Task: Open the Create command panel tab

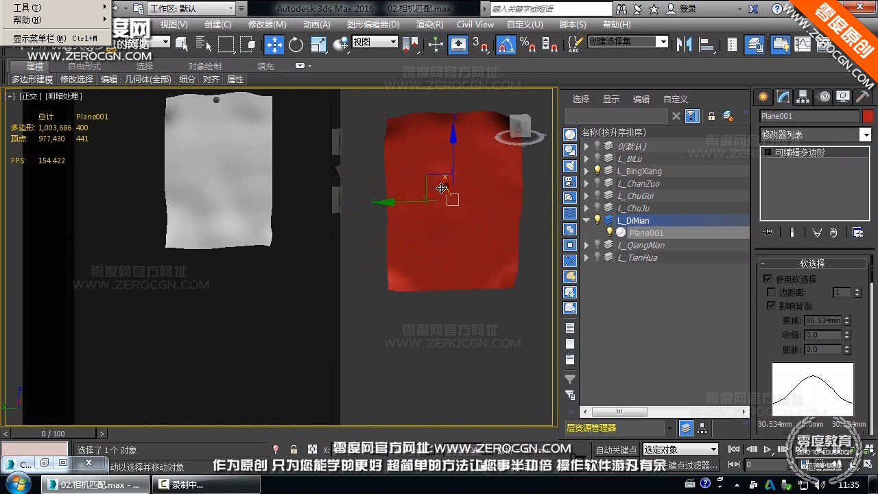Action: pyautogui.click(x=763, y=97)
